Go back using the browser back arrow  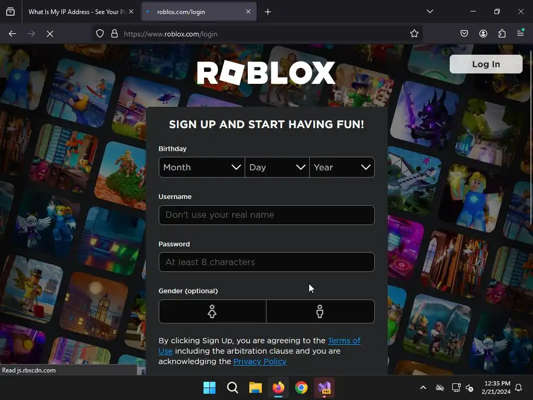coord(12,34)
